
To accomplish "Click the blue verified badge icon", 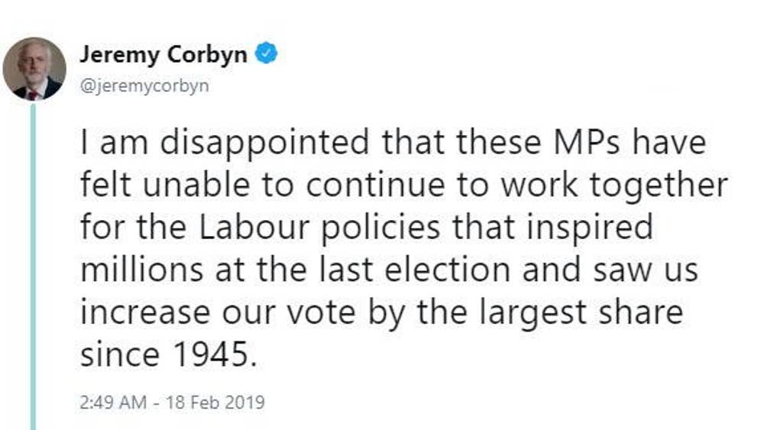I will click(267, 53).
